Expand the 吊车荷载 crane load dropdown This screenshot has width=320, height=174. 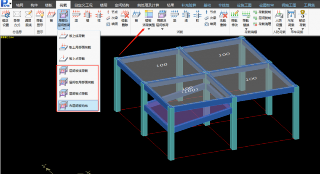pos(291,29)
